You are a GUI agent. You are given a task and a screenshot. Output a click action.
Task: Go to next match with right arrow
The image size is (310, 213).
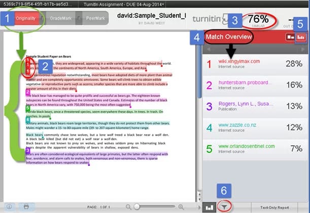click(303, 49)
